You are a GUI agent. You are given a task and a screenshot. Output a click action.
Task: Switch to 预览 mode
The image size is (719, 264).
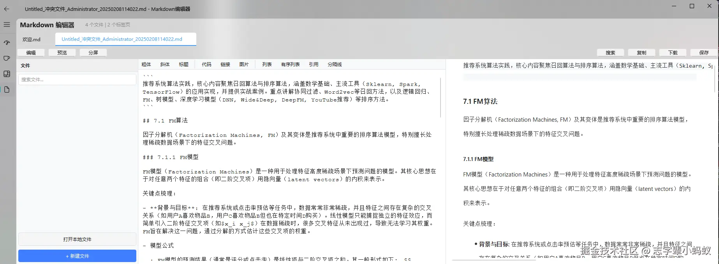coord(62,52)
